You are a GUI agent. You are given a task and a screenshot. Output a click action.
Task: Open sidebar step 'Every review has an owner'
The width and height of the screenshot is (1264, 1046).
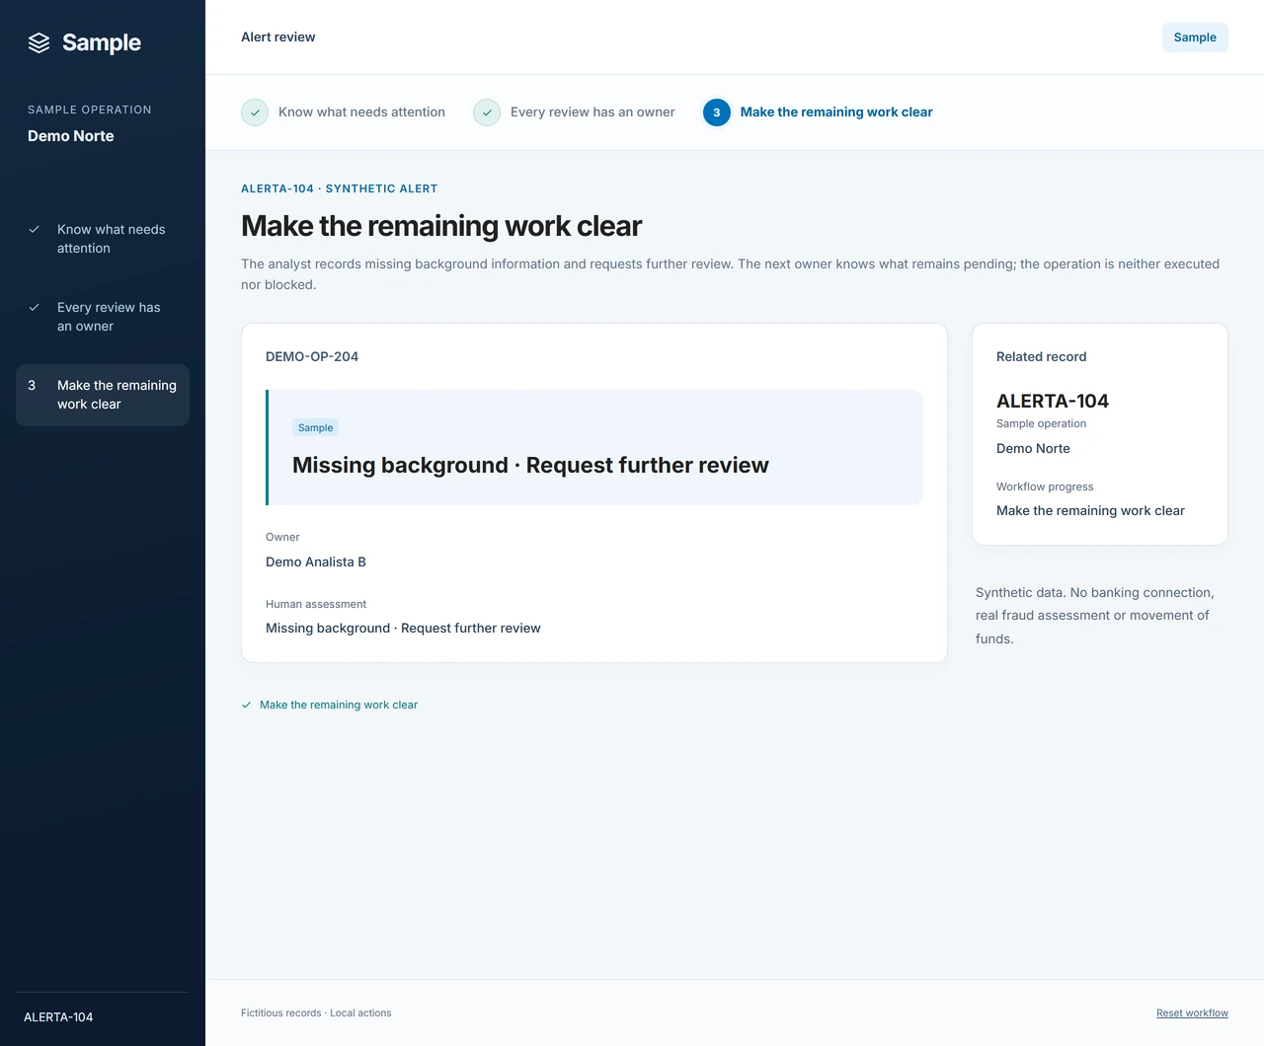coord(103,317)
